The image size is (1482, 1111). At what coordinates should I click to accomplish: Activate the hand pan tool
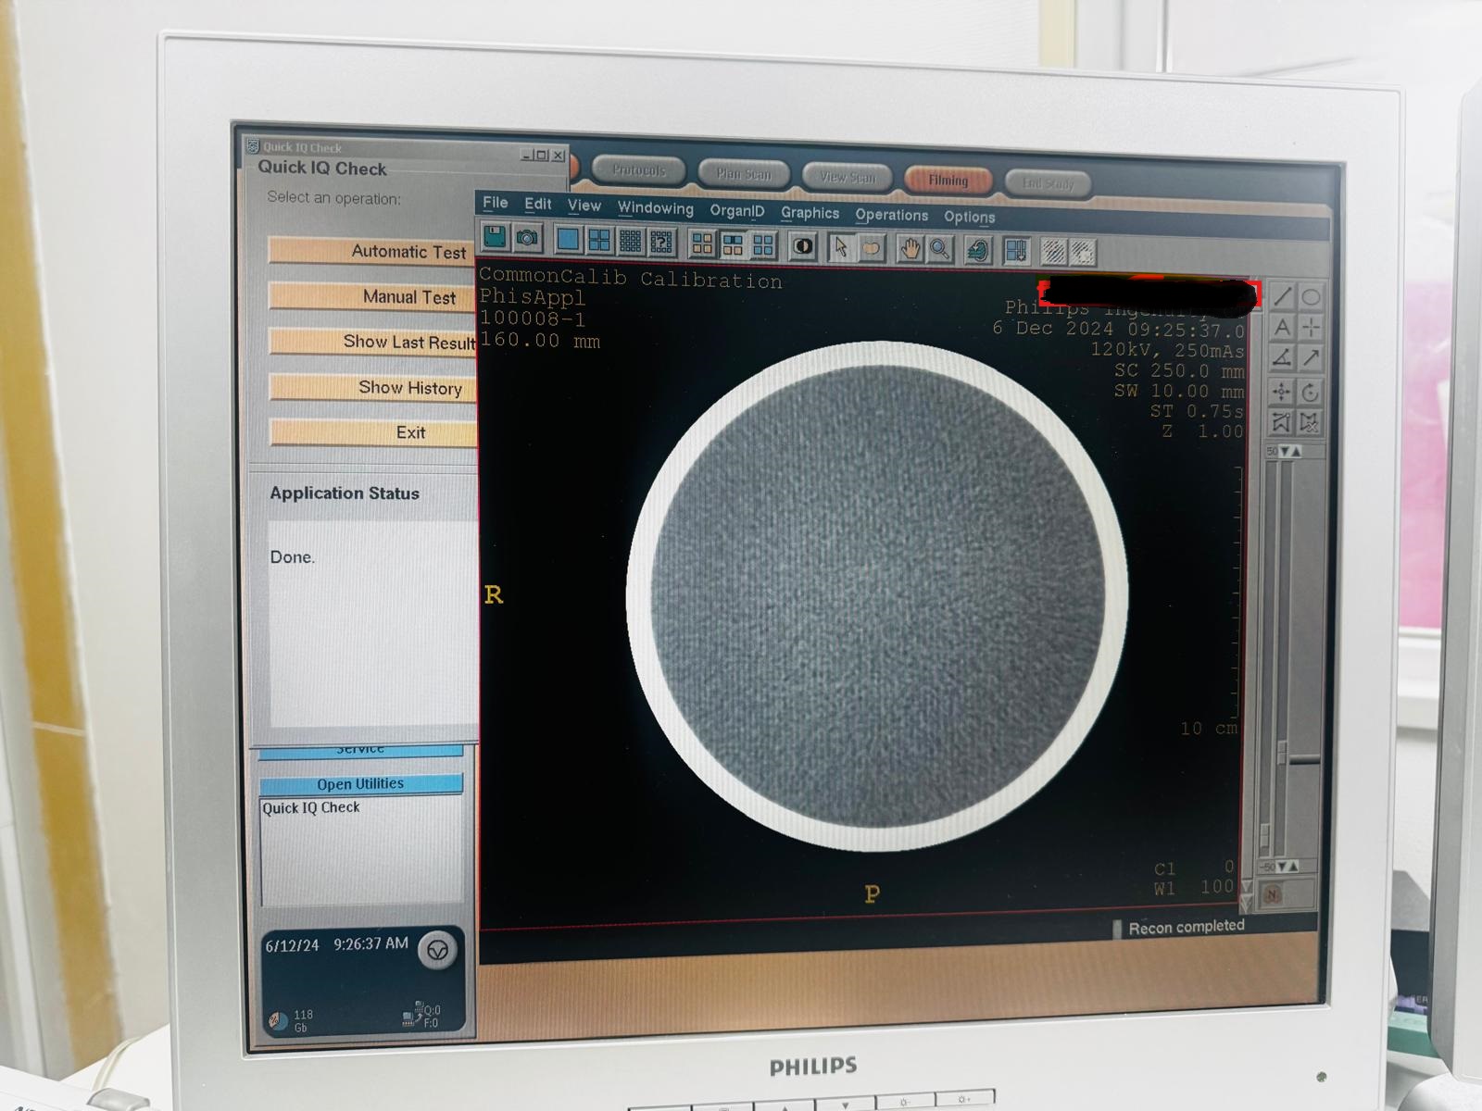[x=910, y=246]
